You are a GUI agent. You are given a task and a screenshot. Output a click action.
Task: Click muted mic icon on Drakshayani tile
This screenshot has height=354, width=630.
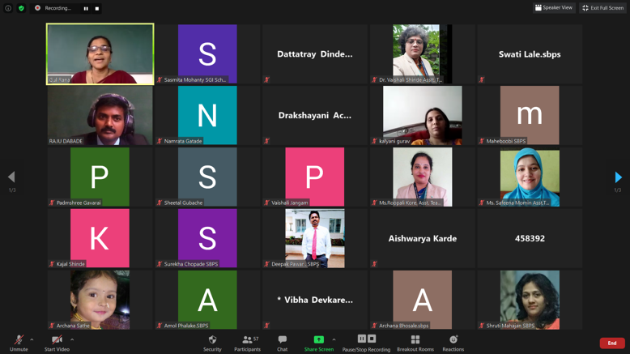pos(266,141)
